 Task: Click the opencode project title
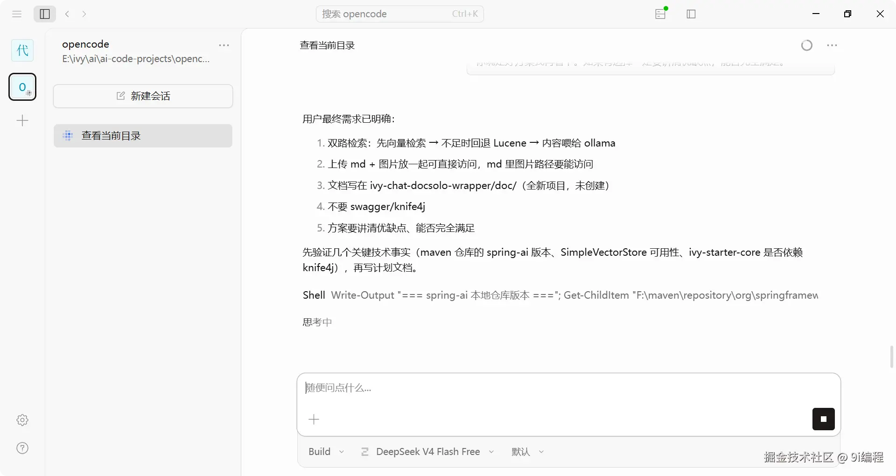click(x=85, y=44)
